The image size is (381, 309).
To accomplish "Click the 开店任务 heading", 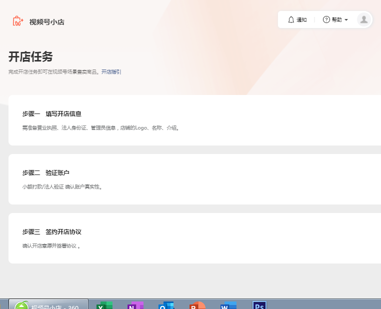I will click(30, 57).
